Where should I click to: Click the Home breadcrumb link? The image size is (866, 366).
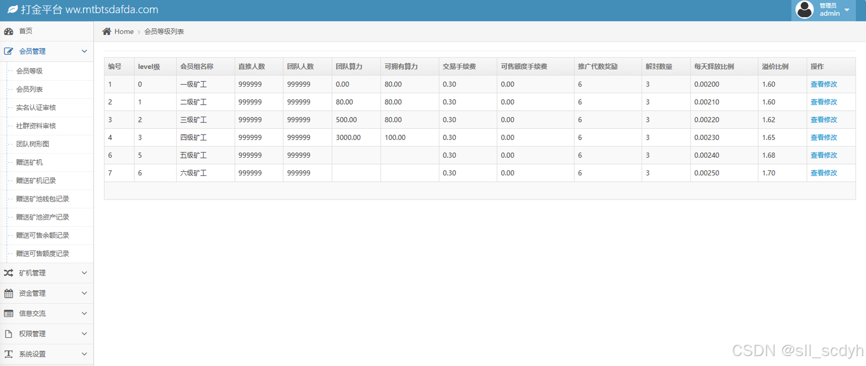coord(124,31)
